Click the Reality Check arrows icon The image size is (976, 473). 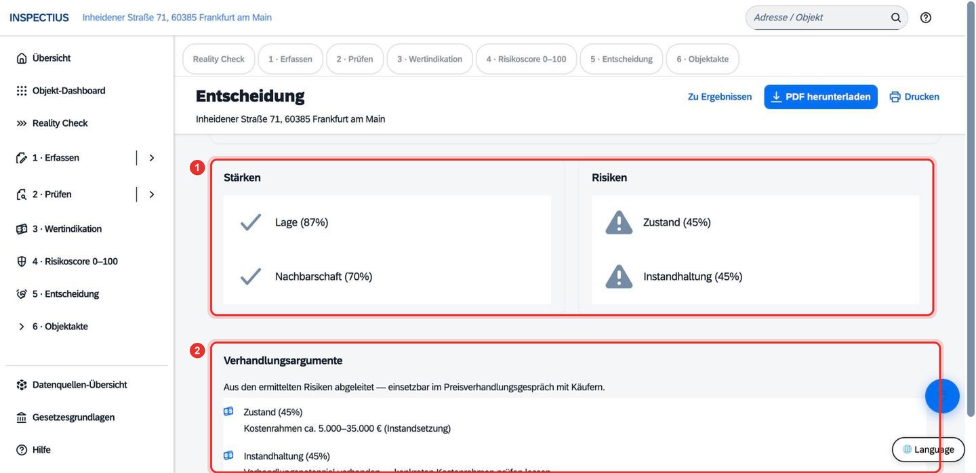click(x=22, y=123)
